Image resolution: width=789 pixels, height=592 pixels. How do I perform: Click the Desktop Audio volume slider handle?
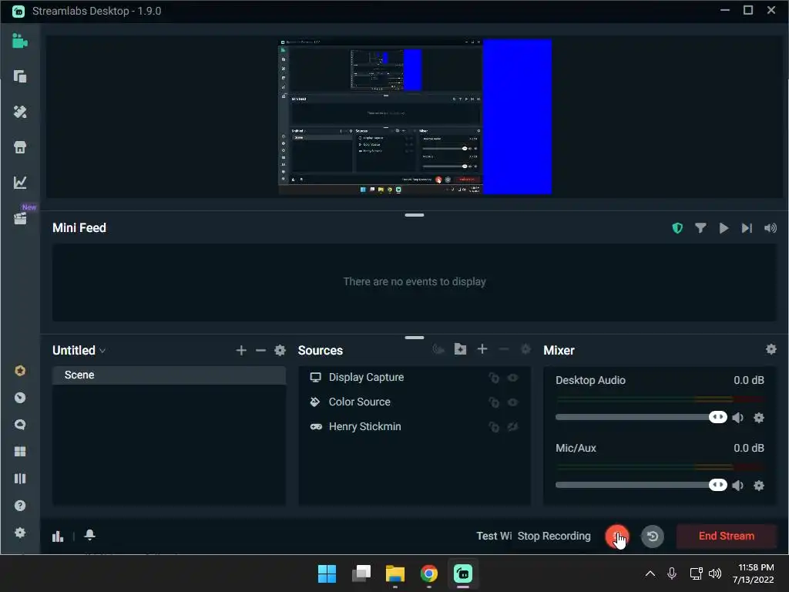point(717,417)
